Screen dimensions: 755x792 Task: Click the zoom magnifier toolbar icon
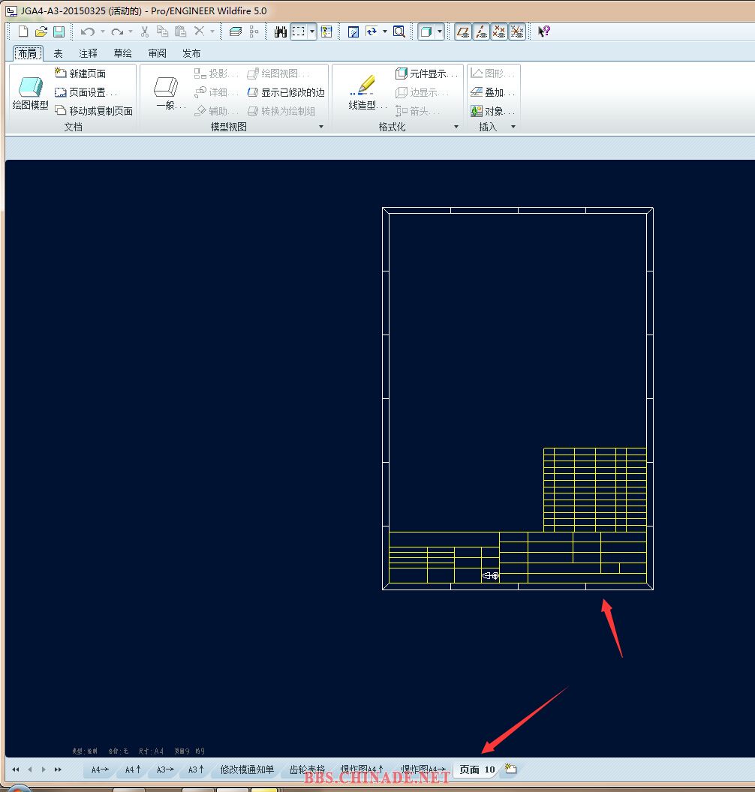tap(399, 31)
